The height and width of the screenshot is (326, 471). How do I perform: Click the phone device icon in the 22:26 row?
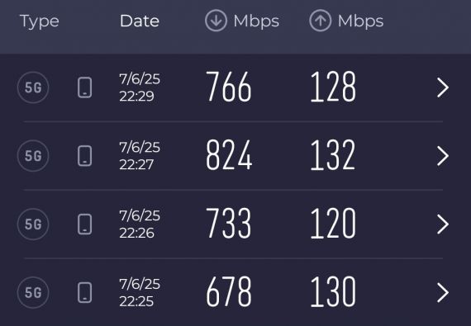(x=85, y=224)
